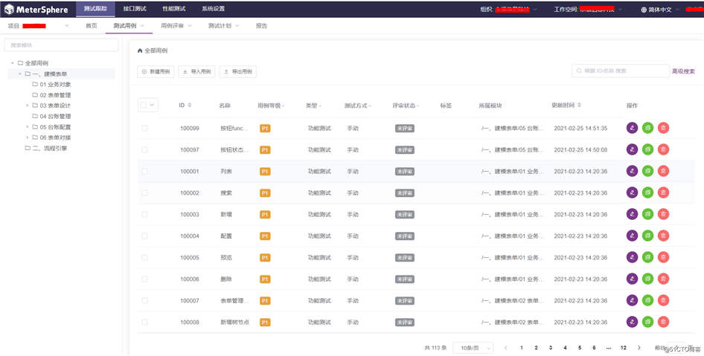
Task: Focus the 搜索模块 search field
Action: tap(62, 45)
